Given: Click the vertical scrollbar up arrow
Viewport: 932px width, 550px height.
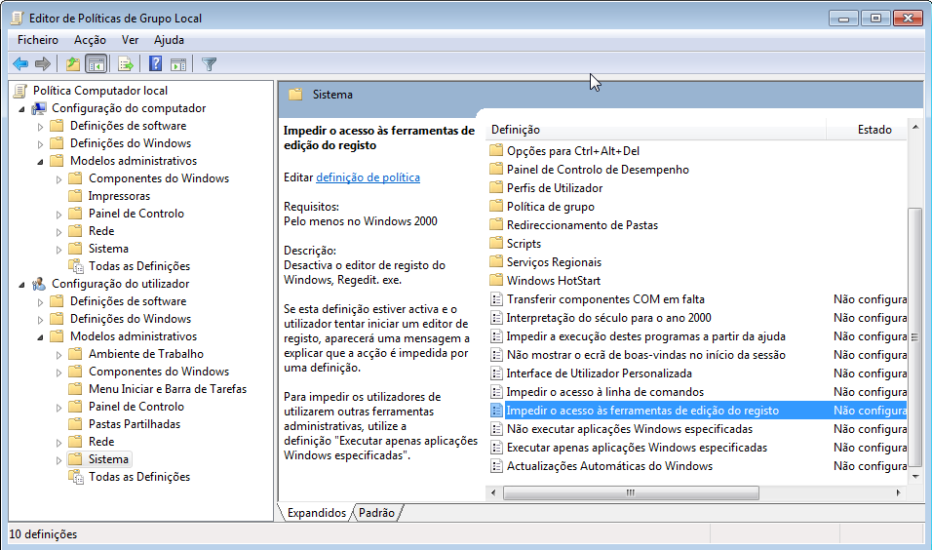Looking at the screenshot, I should coord(915,127).
